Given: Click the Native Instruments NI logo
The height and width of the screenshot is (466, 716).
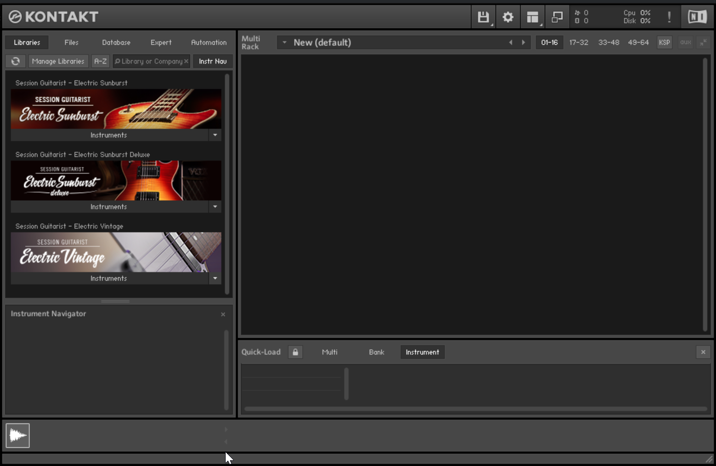Looking at the screenshot, I should [x=697, y=17].
